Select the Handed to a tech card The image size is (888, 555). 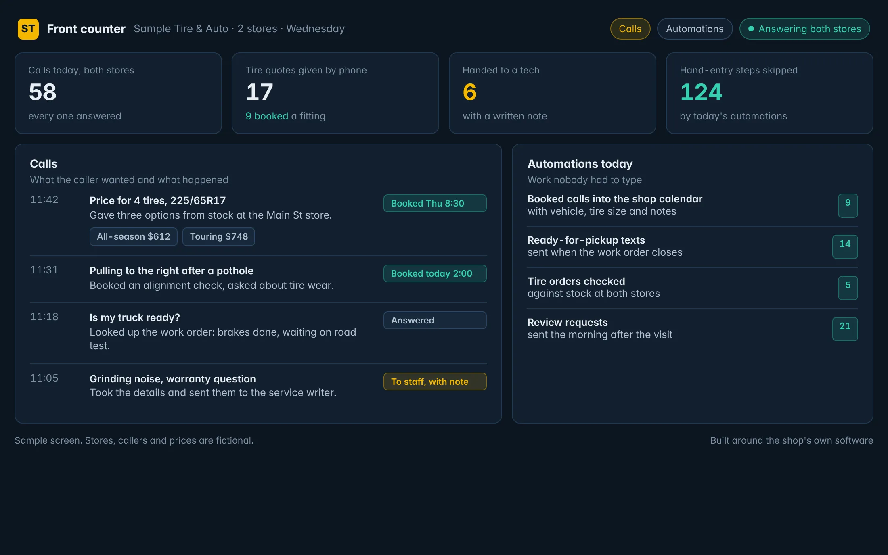553,93
